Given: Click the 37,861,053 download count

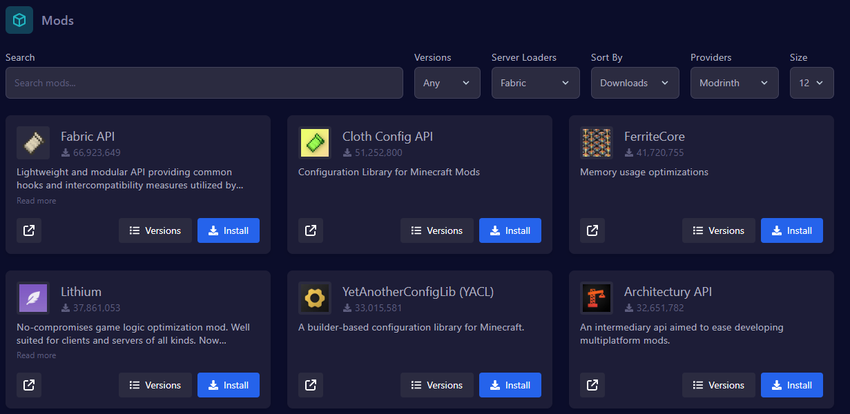Looking at the screenshot, I should pyautogui.click(x=97, y=308).
